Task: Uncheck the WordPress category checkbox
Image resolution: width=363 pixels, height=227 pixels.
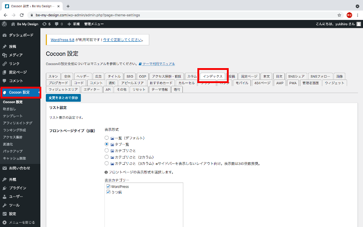Action: 108,187
